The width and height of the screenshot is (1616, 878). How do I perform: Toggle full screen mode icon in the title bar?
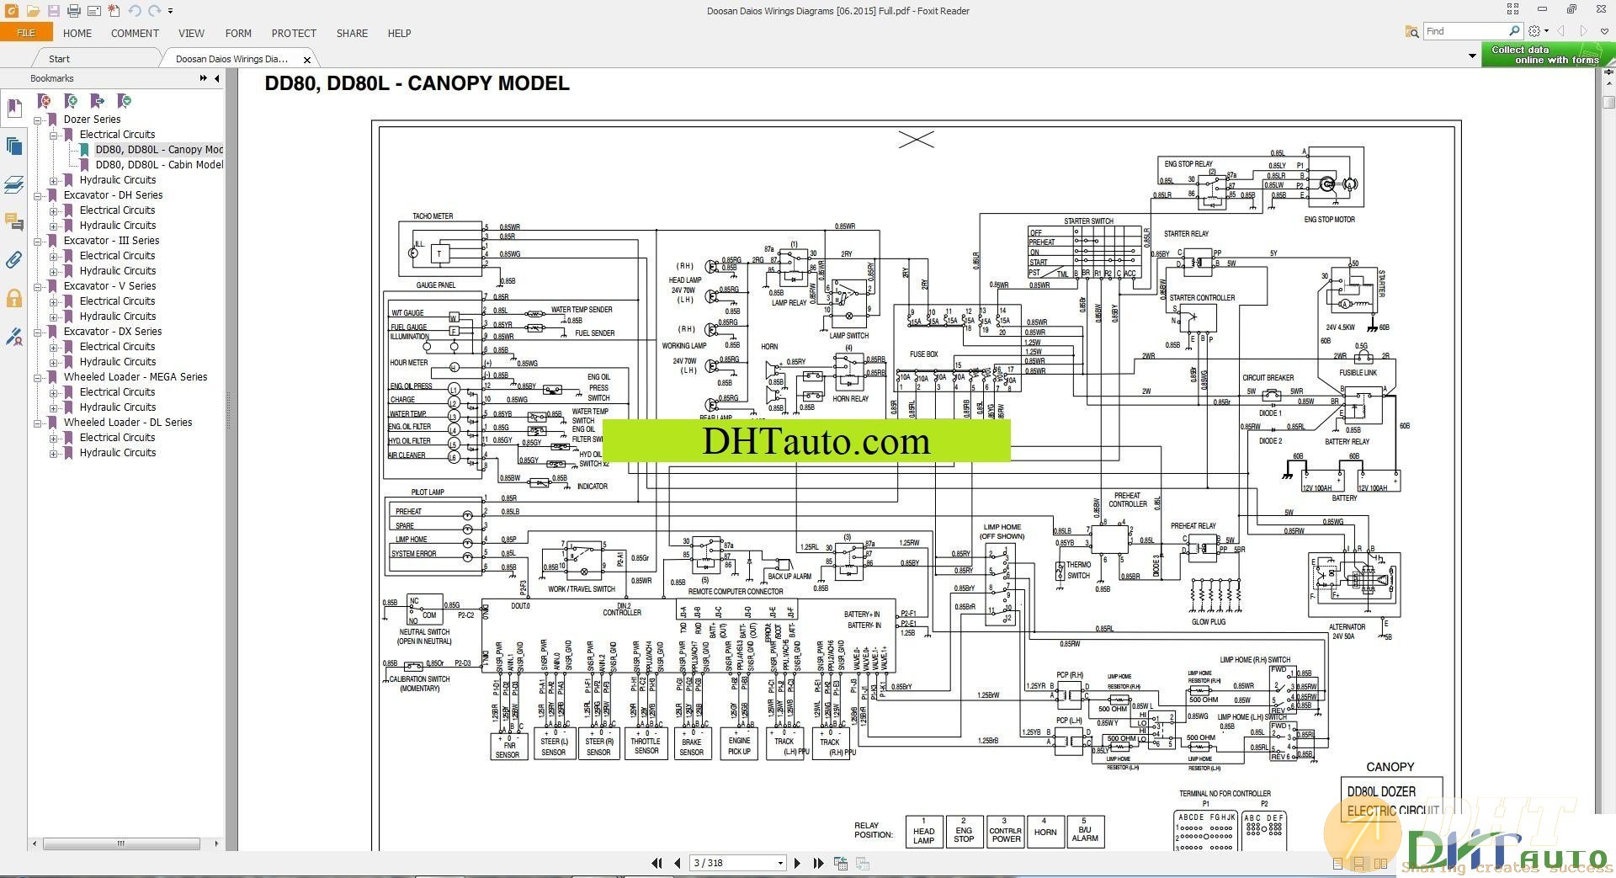(1512, 9)
